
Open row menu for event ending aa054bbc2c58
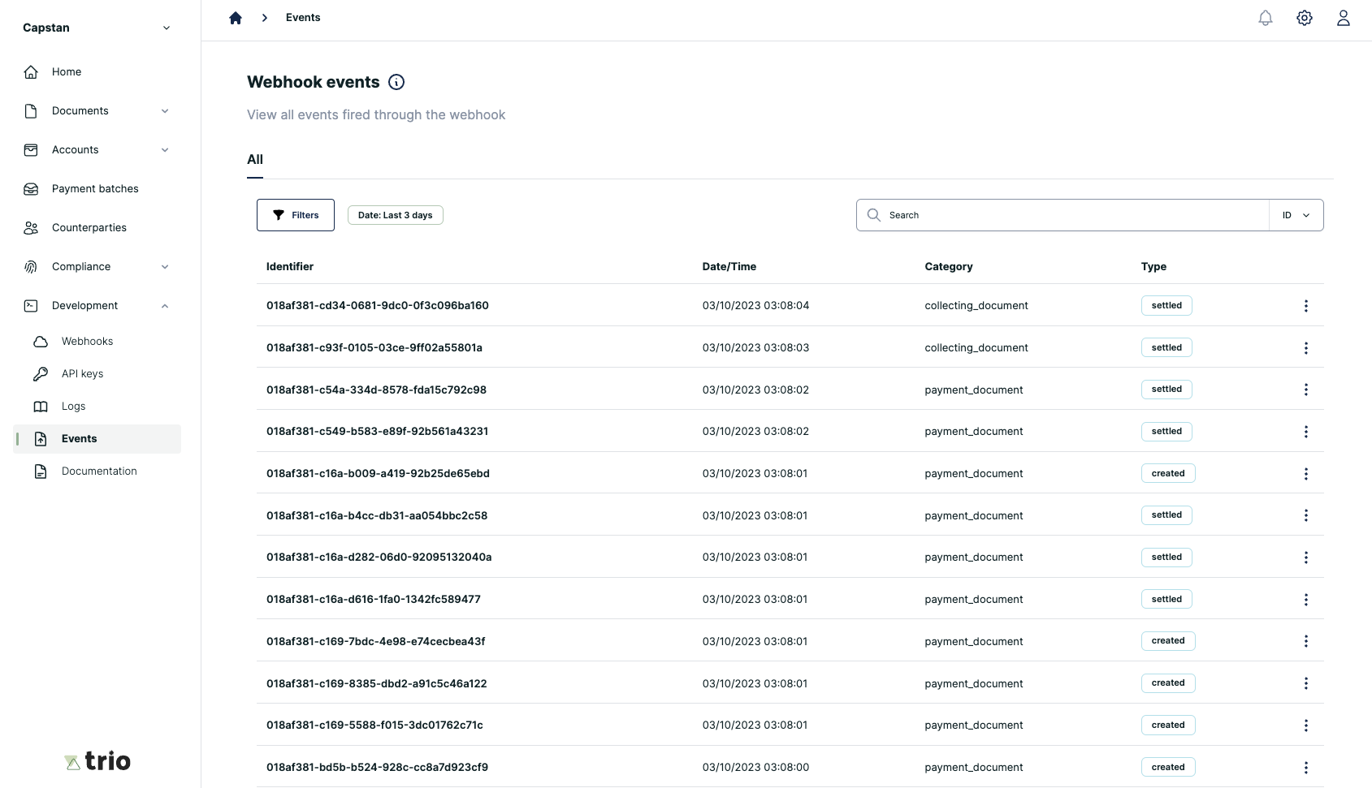[x=1306, y=515]
